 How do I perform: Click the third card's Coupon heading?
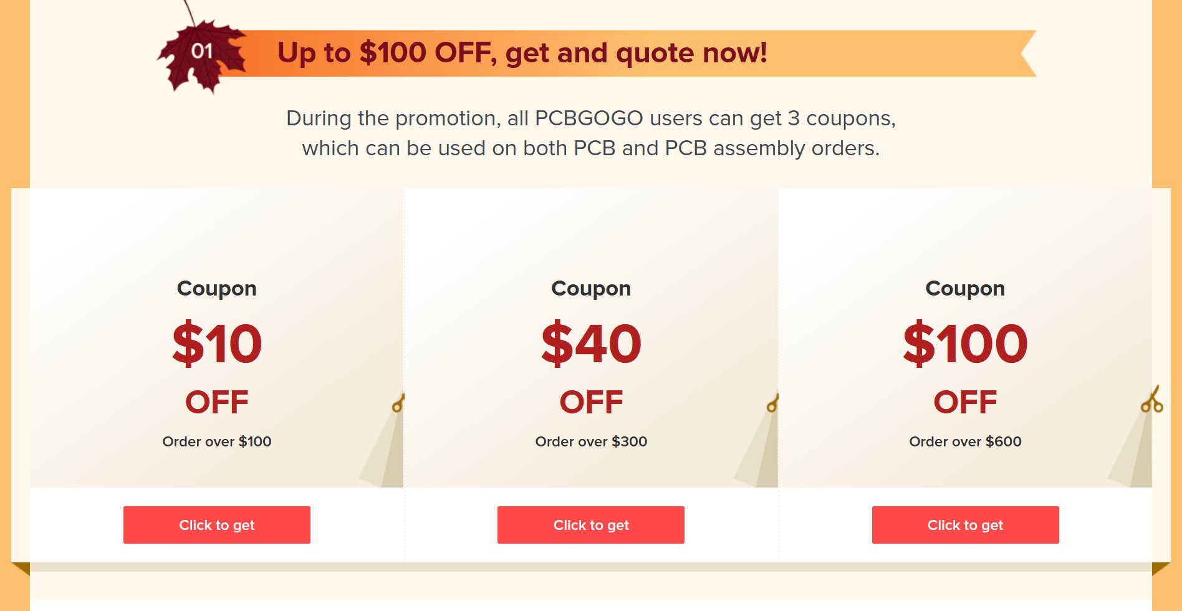[x=965, y=289]
